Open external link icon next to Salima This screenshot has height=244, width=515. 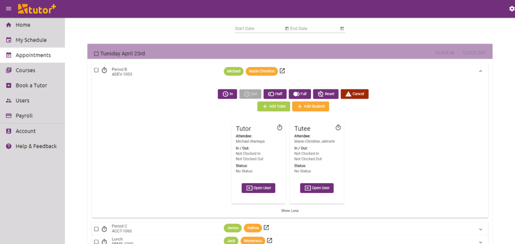tap(266, 228)
